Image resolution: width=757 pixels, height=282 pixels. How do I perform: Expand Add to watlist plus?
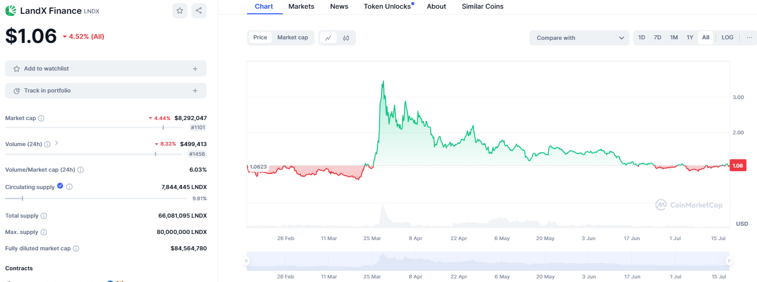(195, 68)
